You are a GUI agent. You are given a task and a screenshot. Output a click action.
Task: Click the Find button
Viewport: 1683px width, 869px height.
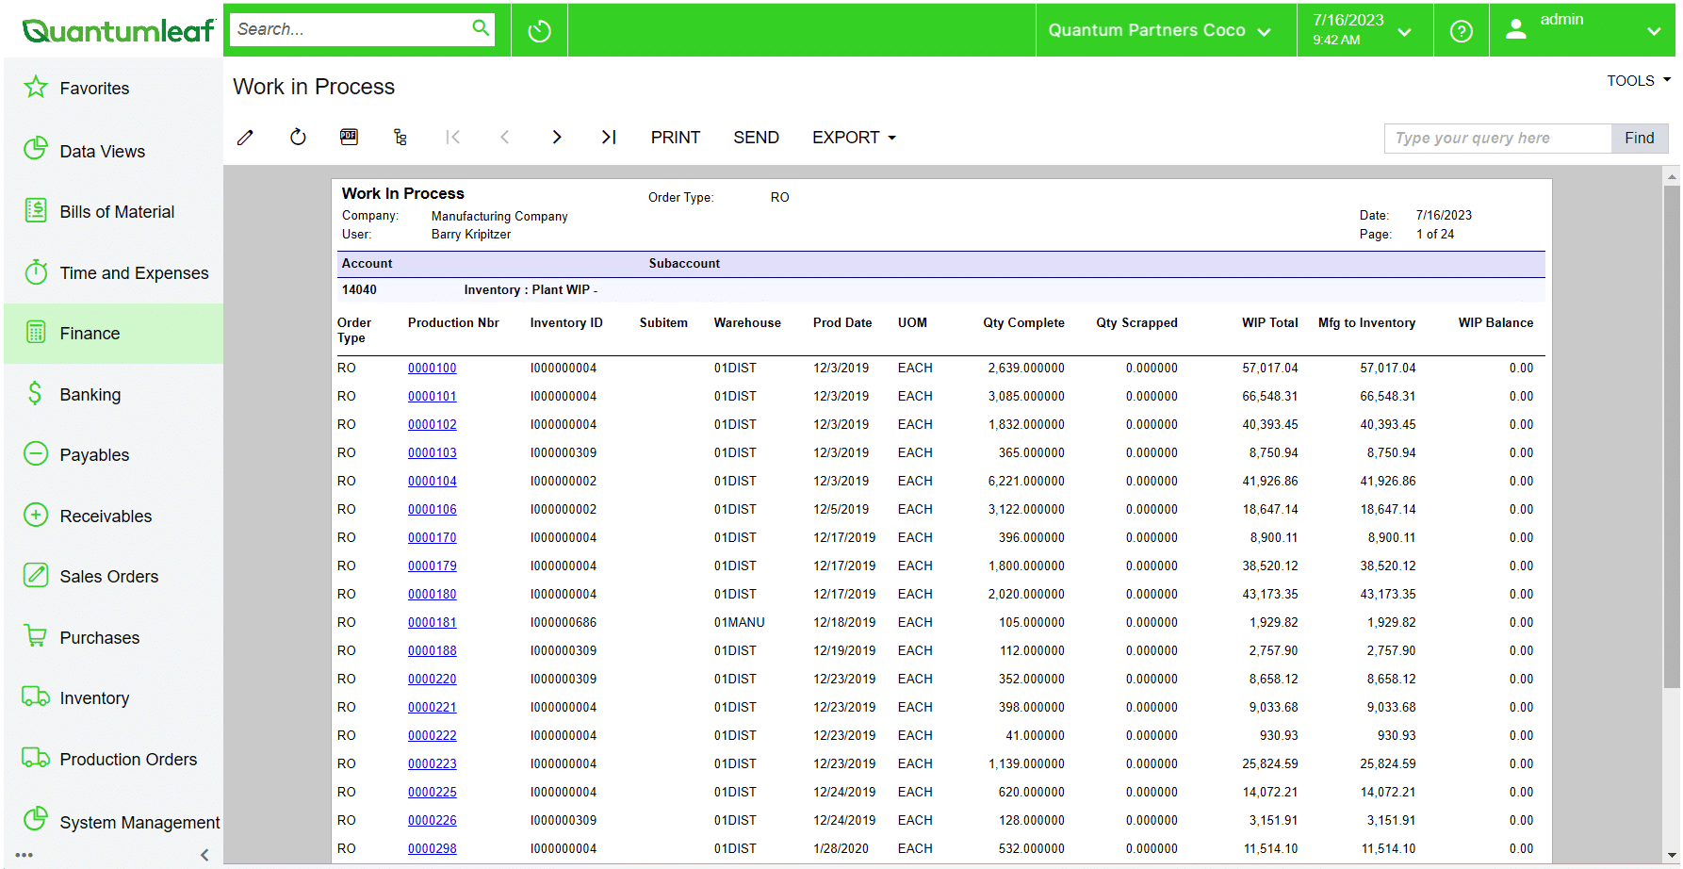[1640, 139]
